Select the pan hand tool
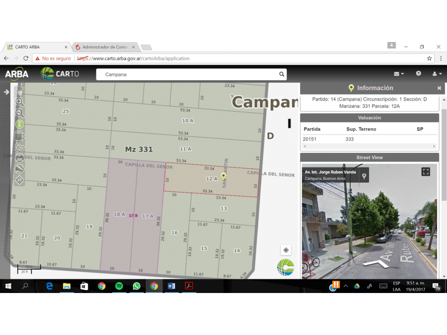 tap(20, 90)
